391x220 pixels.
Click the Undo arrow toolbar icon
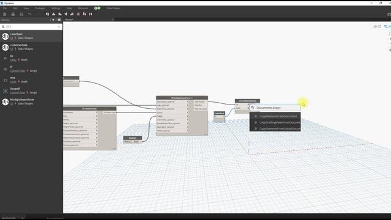[x=30, y=14]
